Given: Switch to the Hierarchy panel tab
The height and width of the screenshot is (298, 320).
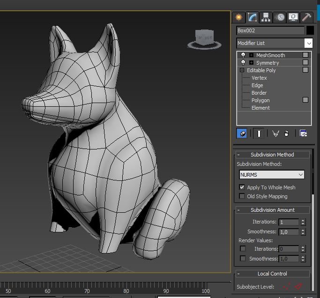Looking at the screenshot, I should point(266,17).
